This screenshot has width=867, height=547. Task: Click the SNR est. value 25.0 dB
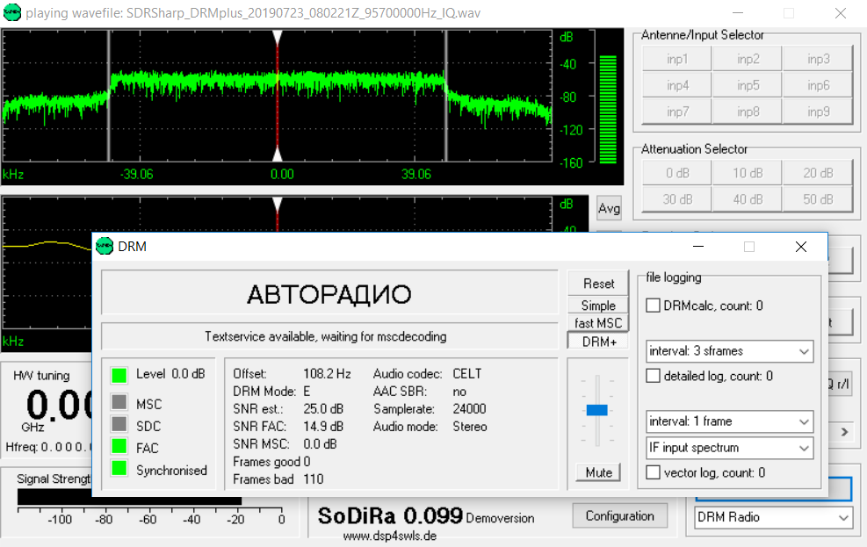(x=323, y=409)
